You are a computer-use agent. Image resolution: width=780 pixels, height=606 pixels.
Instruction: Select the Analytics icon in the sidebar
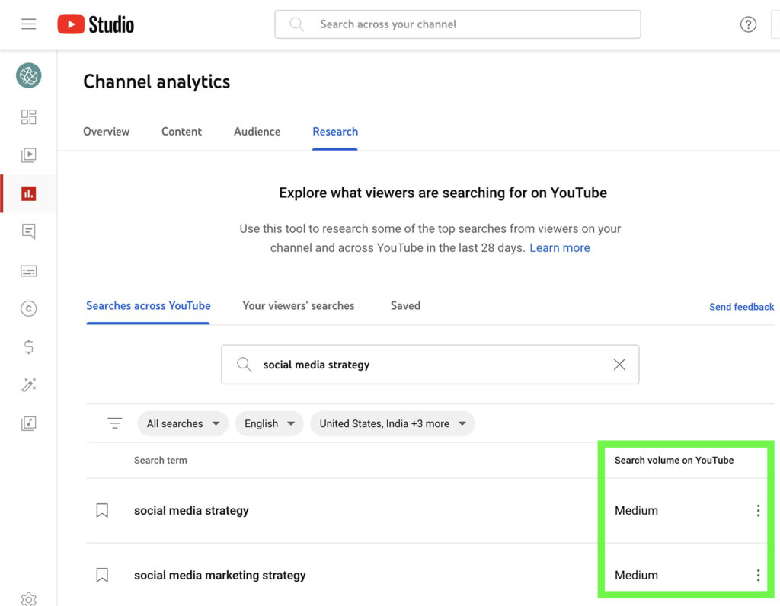click(x=28, y=193)
